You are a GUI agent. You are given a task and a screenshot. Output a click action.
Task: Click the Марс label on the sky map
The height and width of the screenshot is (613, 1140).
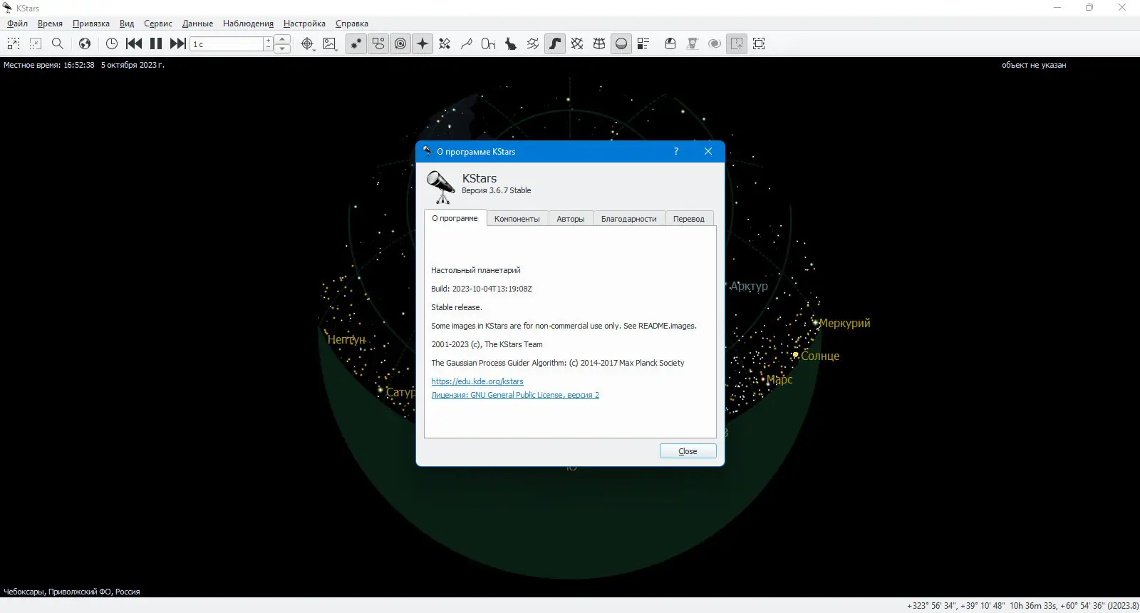779,380
